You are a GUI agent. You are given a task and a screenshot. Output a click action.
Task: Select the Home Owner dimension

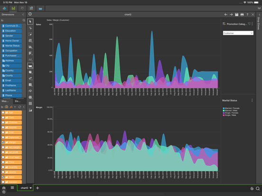pos(11,41)
